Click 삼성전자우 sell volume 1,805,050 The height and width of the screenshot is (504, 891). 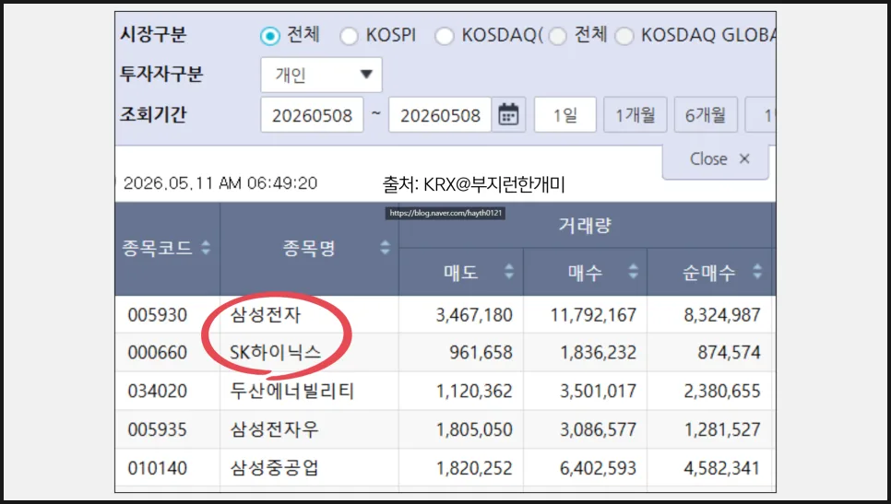[x=474, y=429]
